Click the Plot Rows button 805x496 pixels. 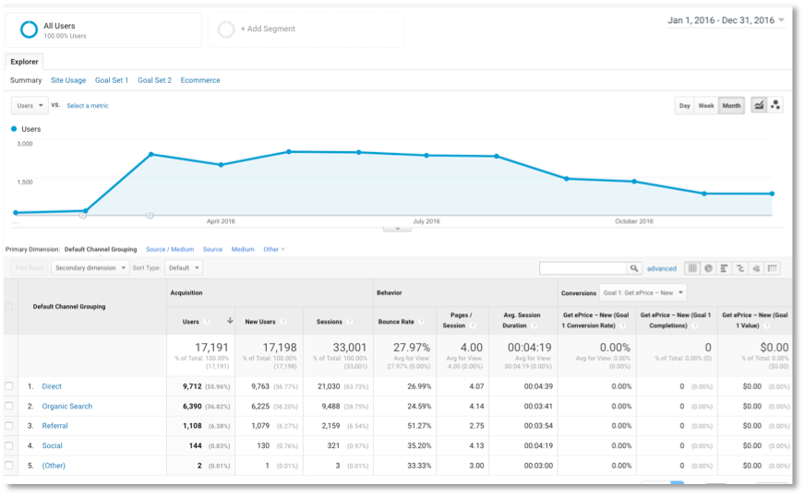coord(30,267)
